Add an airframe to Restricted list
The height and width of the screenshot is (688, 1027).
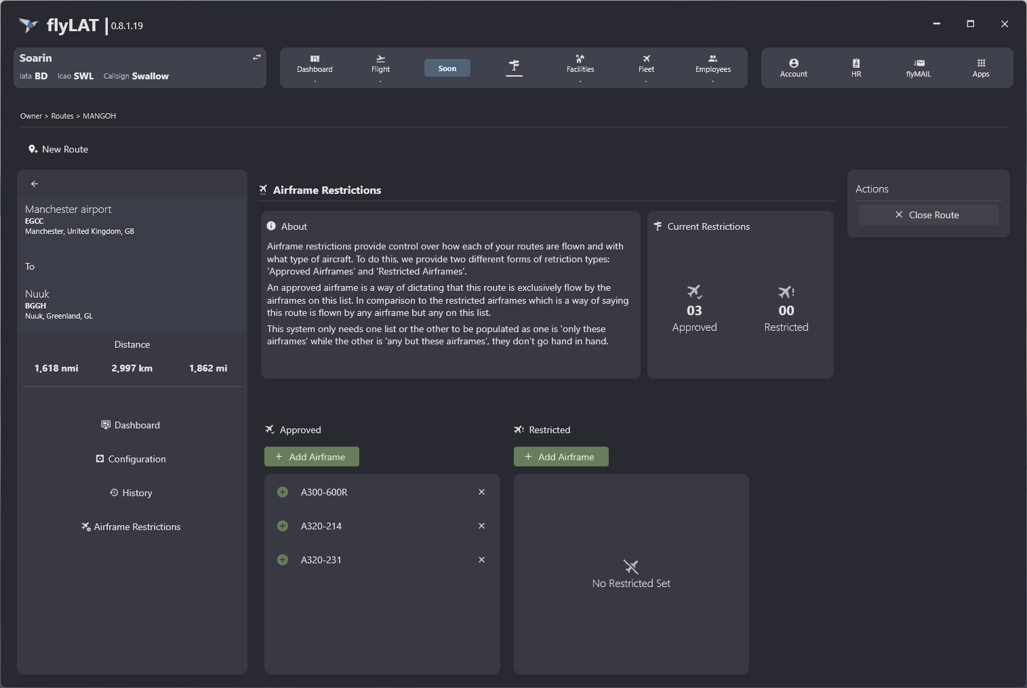pos(561,457)
